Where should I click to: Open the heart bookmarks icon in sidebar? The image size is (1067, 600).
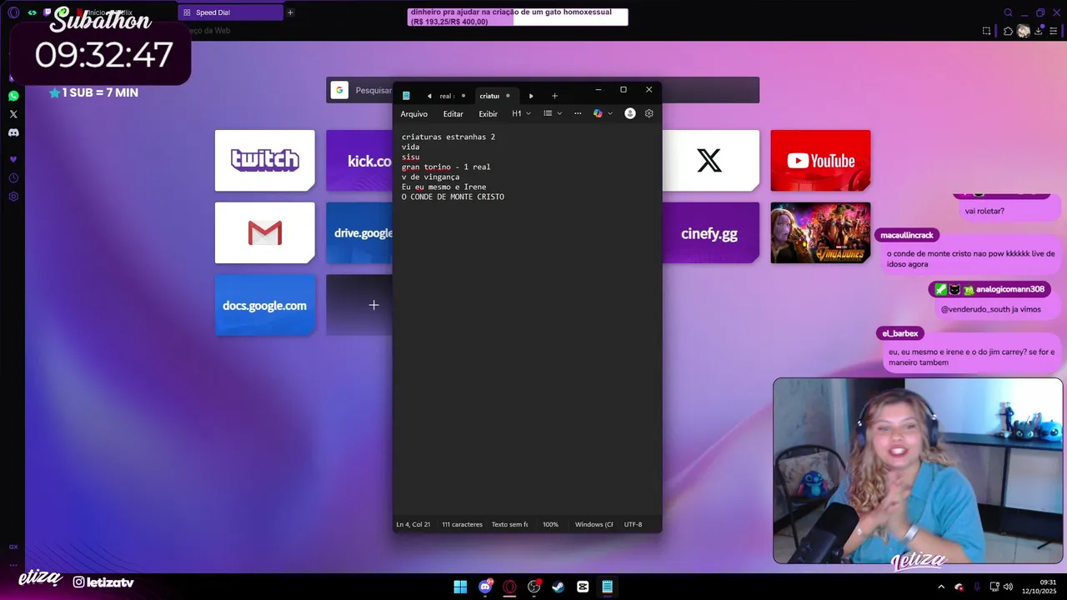pyautogui.click(x=13, y=159)
